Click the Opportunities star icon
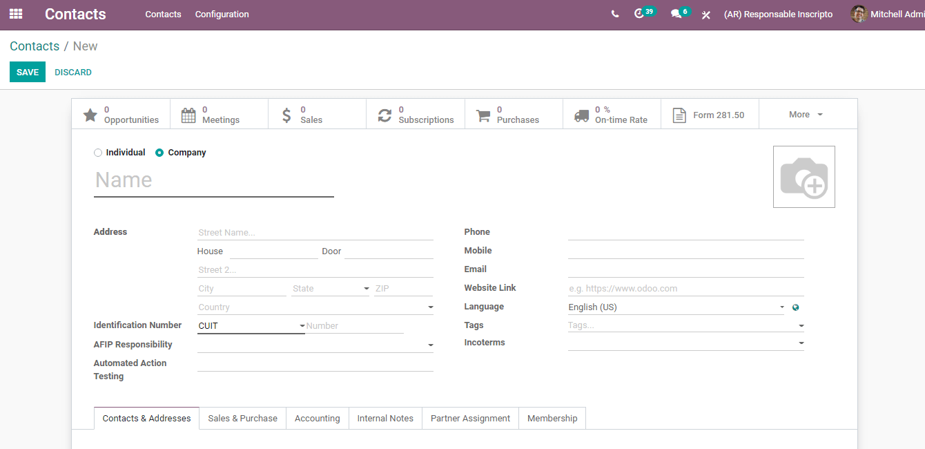Viewport: 925px width, 449px height. click(90, 115)
